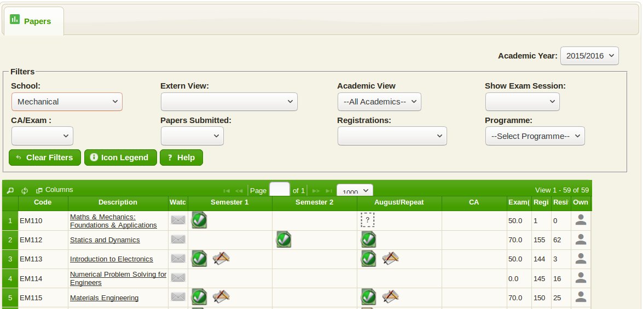Sort by the Semester 1 column header

point(230,202)
